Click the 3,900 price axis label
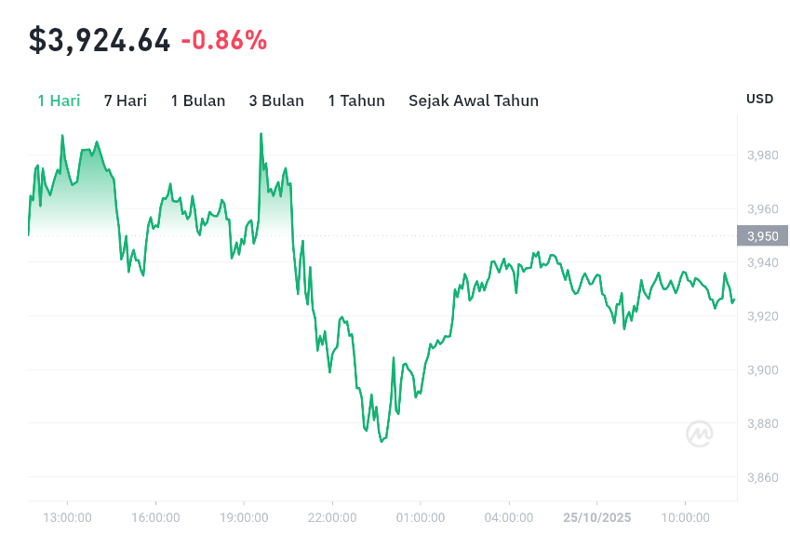Screen dimensions: 790x548 pyautogui.click(x=763, y=370)
